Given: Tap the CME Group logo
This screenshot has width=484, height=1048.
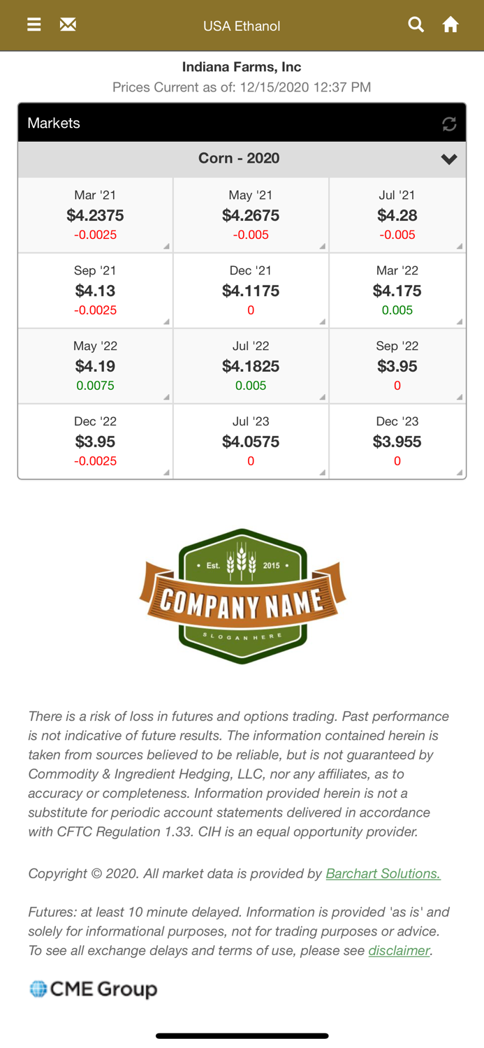Looking at the screenshot, I should pyautogui.click(x=94, y=989).
